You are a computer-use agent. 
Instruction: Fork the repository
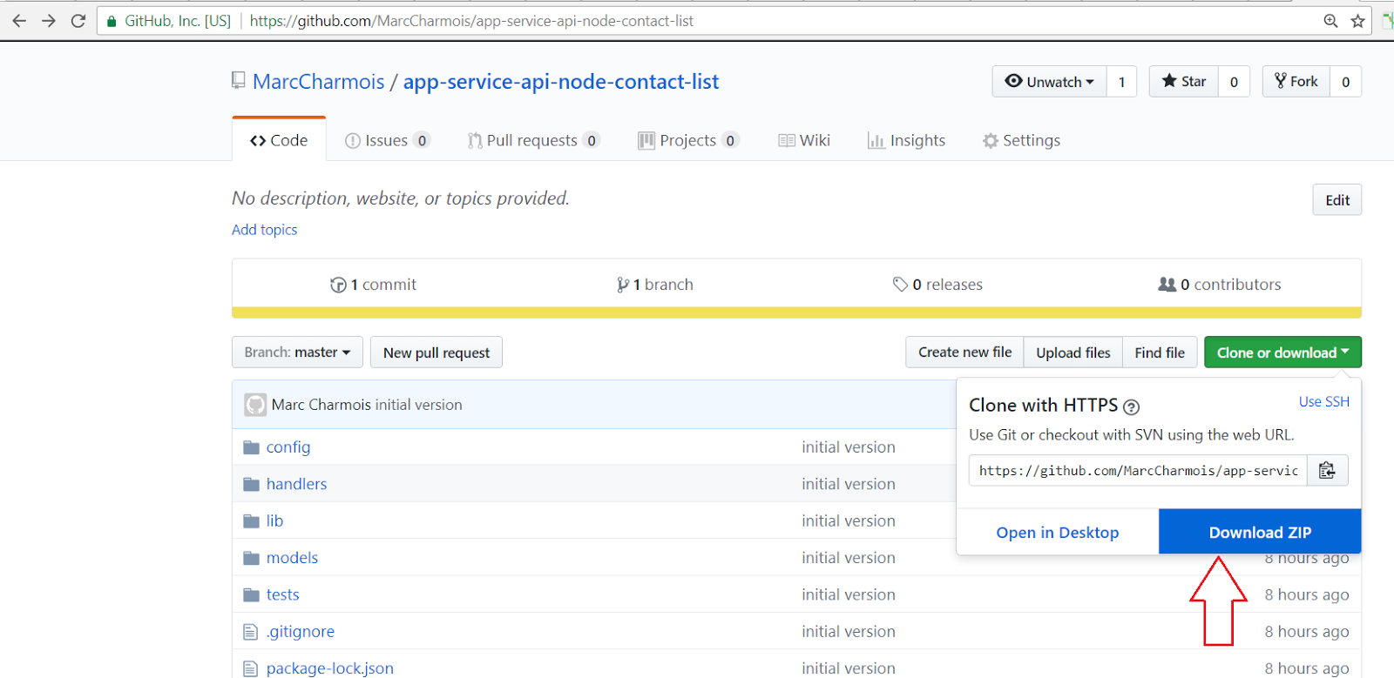click(1296, 82)
